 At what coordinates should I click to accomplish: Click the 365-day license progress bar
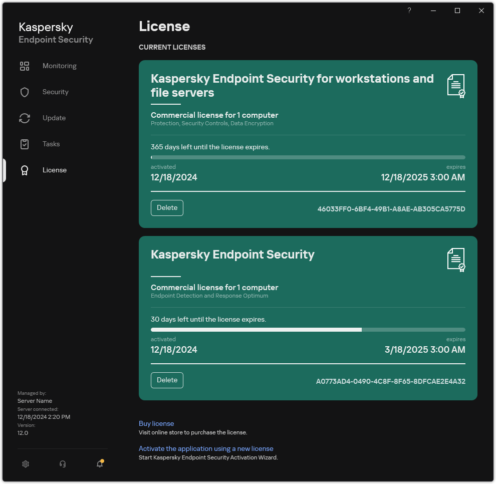[x=308, y=157]
